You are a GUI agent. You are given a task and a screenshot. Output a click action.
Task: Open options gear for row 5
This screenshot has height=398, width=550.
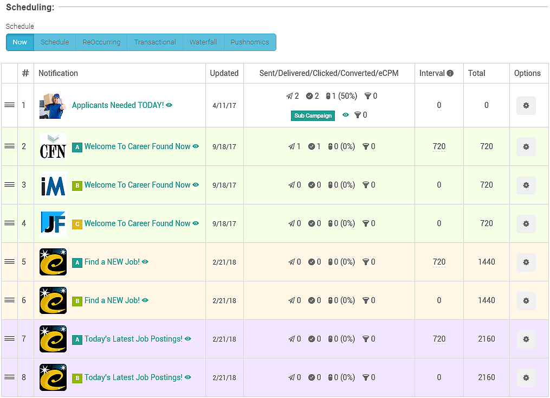(x=526, y=262)
